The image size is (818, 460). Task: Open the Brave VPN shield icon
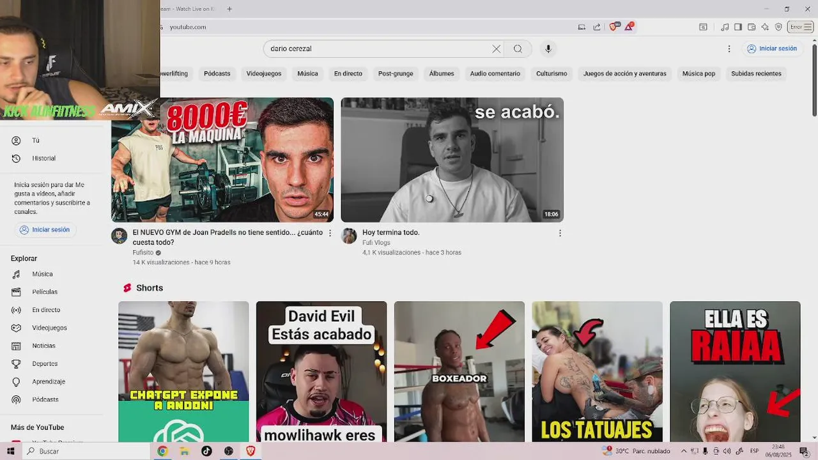click(x=778, y=27)
